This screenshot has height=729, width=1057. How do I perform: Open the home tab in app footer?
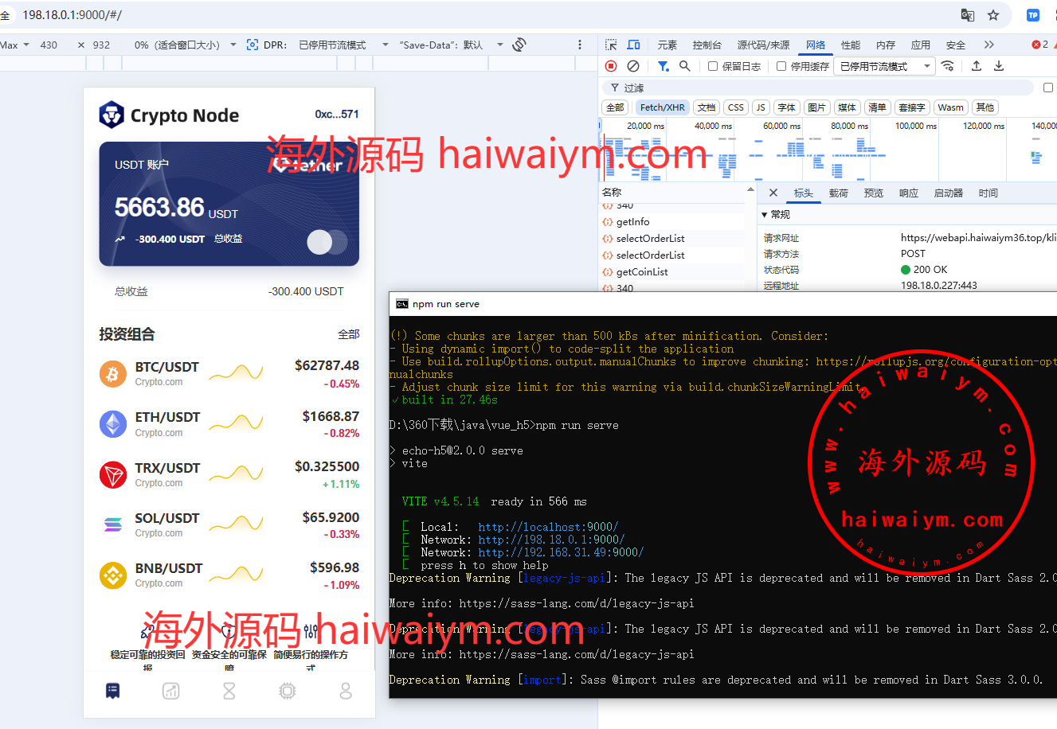pyautogui.click(x=113, y=691)
